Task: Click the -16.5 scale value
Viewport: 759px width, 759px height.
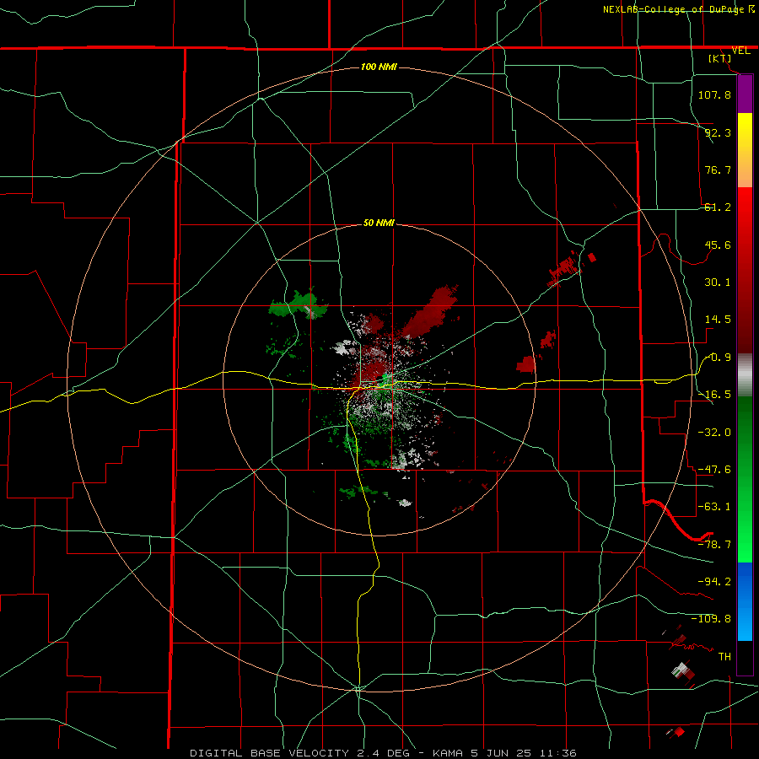Action: [x=714, y=395]
